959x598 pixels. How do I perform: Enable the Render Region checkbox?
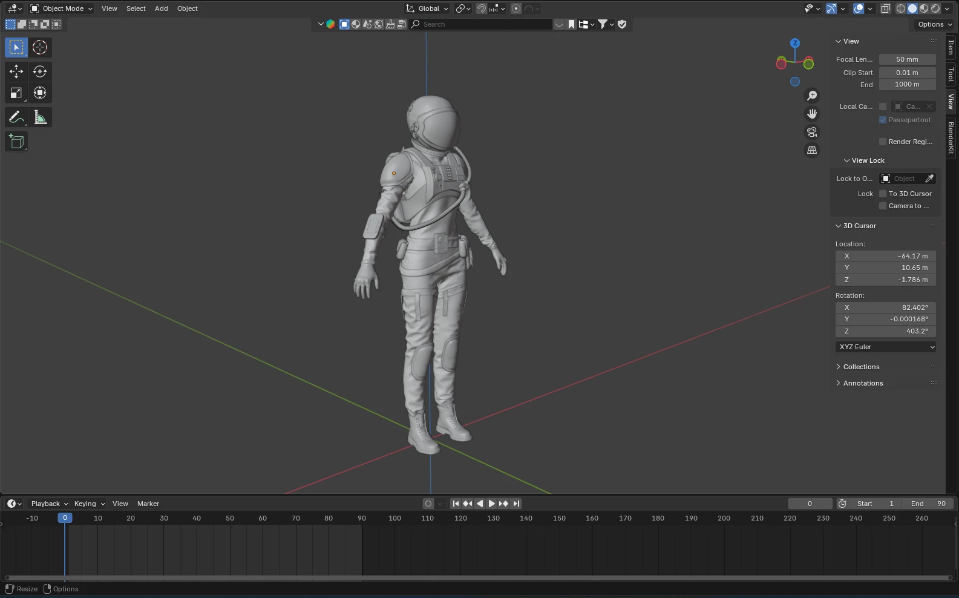click(x=883, y=142)
